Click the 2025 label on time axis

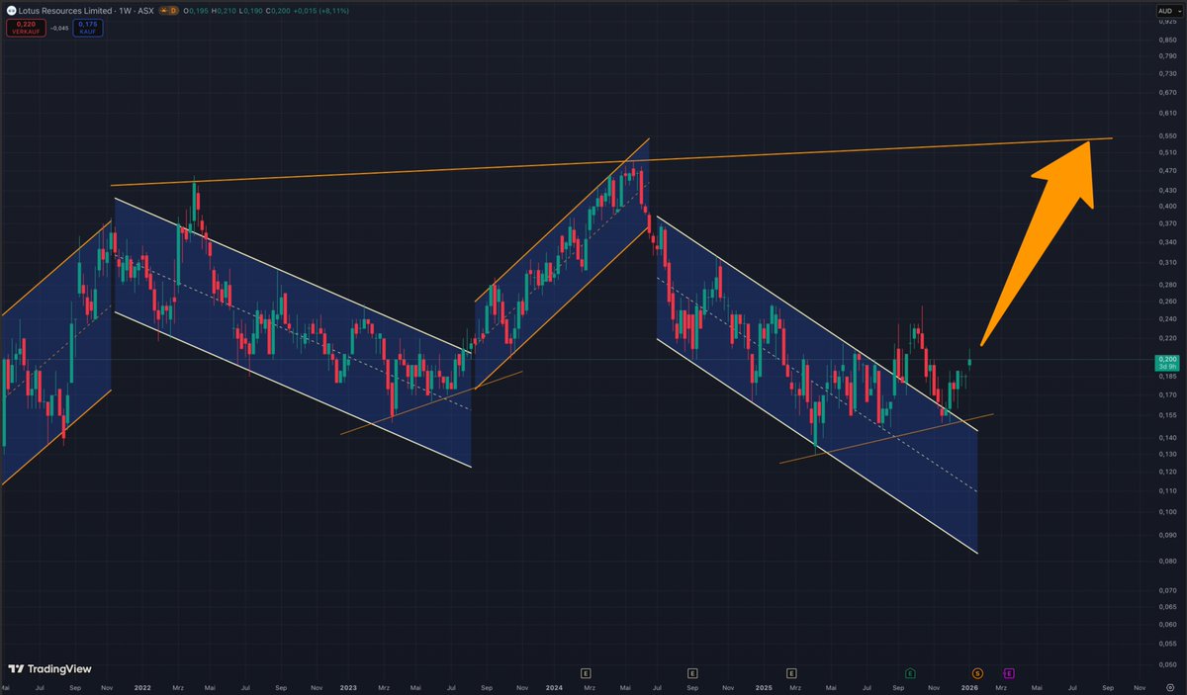click(763, 687)
